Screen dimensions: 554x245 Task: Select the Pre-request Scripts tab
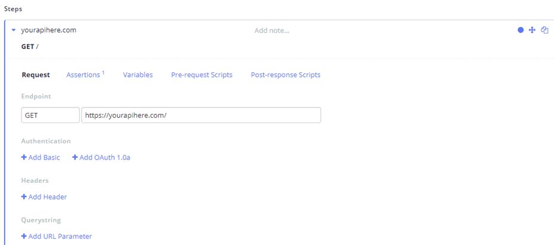(202, 75)
